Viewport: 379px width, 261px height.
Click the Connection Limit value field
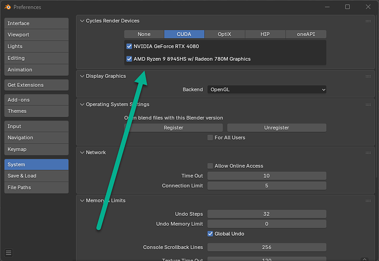[x=267, y=186]
